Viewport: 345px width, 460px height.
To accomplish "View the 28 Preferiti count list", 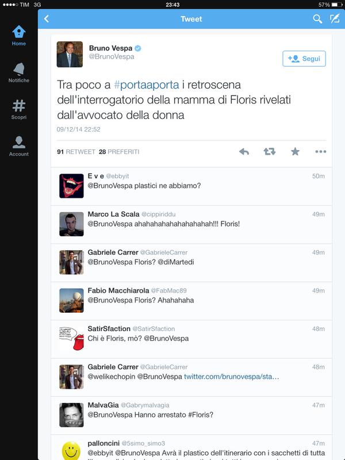I will point(119,152).
